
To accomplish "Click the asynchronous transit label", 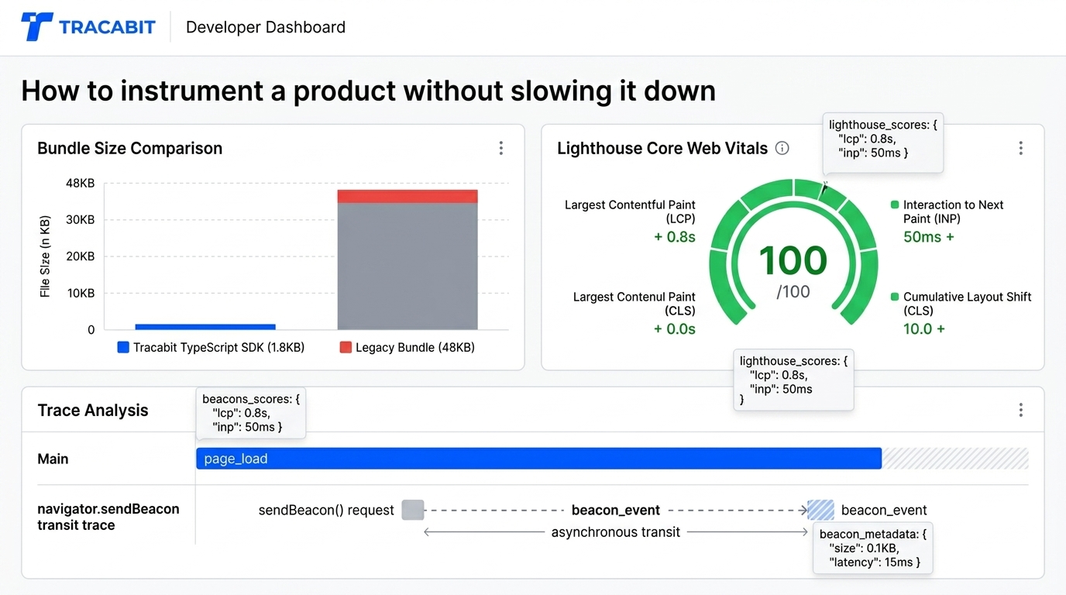I will (x=616, y=532).
